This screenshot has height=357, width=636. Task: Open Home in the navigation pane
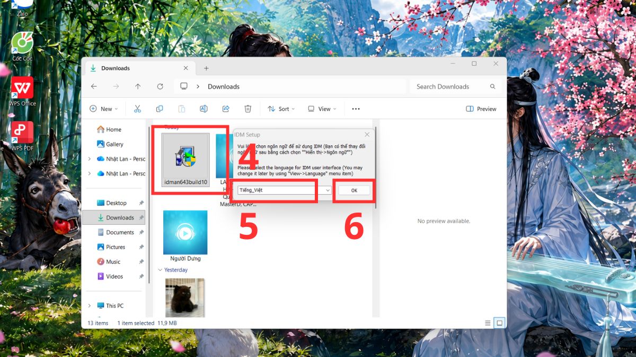point(109,130)
